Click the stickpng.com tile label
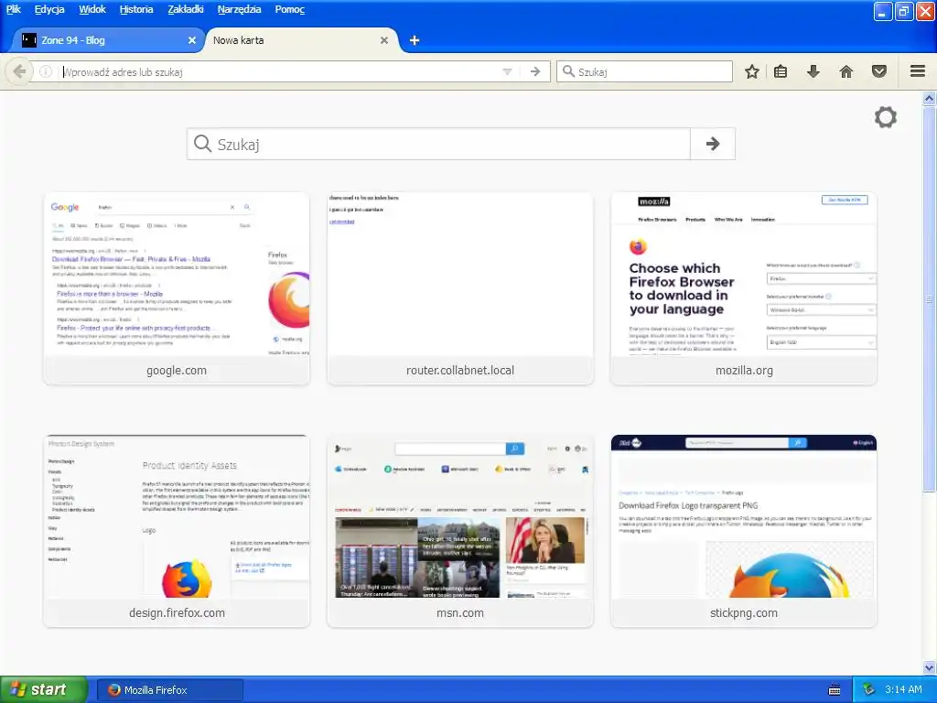 click(744, 612)
